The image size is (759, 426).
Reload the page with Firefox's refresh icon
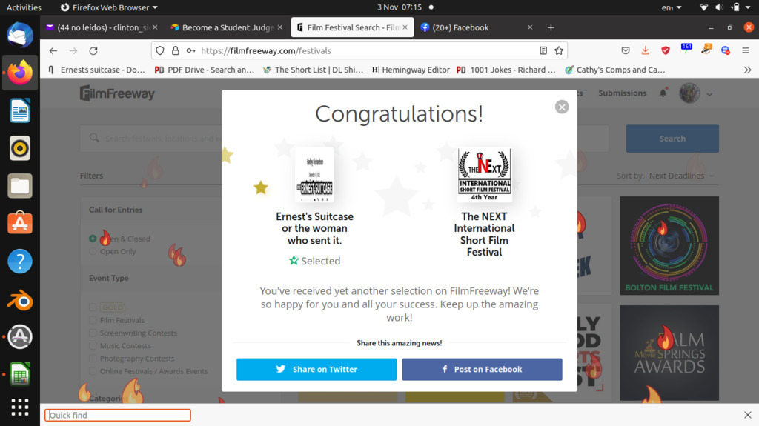[93, 51]
